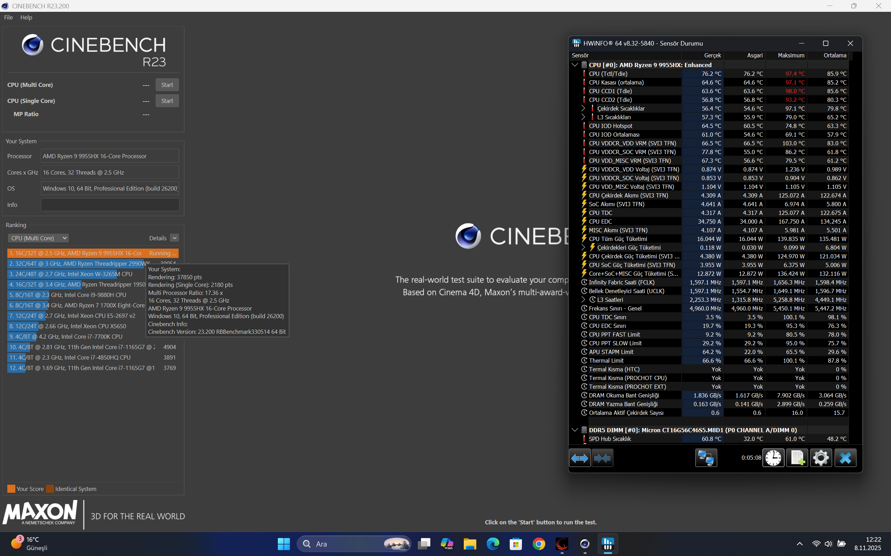
Task: Click the taskbar search box labeled Ara
Action: [354, 544]
